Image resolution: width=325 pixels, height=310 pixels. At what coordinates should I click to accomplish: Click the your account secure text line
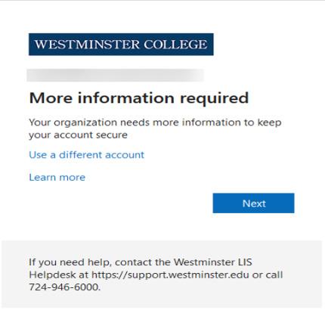click(x=78, y=135)
